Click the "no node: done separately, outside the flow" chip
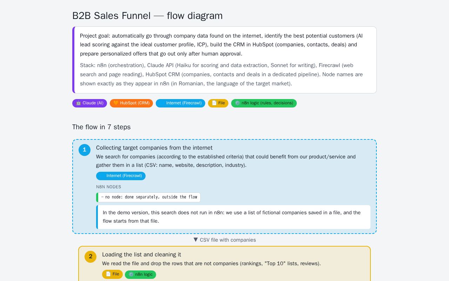The width and height of the screenshot is (449, 281). pos(148,197)
